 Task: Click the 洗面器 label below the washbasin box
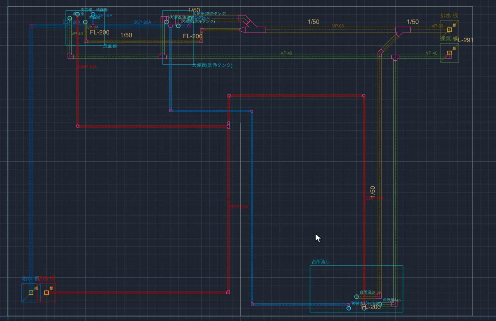(x=110, y=46)
